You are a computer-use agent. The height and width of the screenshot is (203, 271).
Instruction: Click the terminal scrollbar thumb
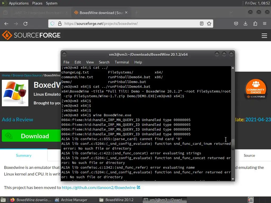pyautogui.click(x=233, y=145)
